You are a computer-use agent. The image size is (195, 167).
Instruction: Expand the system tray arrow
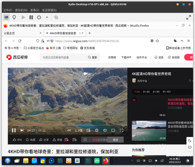(x=132, y=161)
